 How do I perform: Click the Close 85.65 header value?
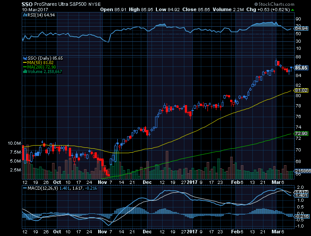tap(196, 9)
